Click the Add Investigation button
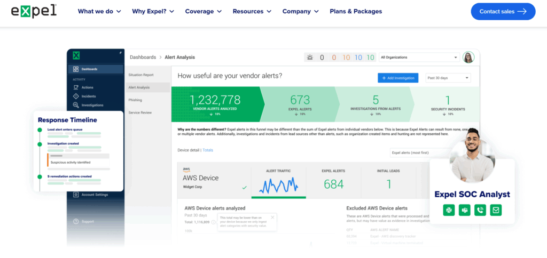Image resolution: width=547 pixels, height=258 pixels. point(398,78)
